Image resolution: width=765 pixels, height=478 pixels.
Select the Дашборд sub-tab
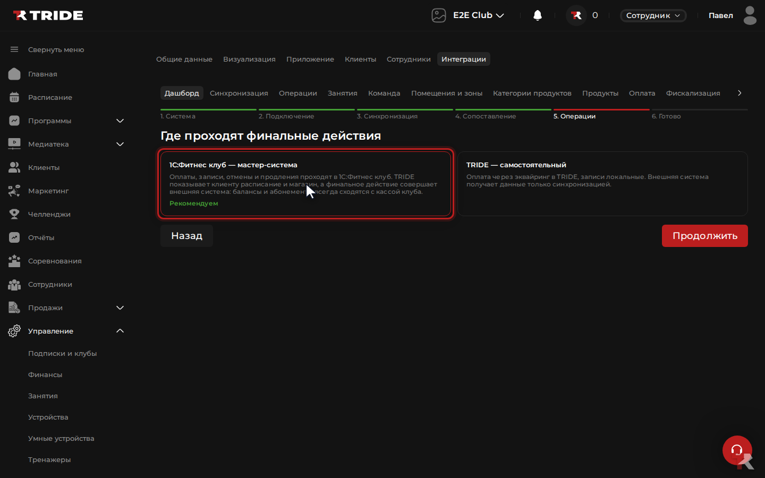[182, 93]
